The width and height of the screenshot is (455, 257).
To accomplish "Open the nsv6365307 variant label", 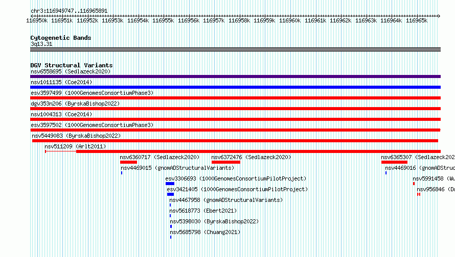I will [x=418, y=157].
